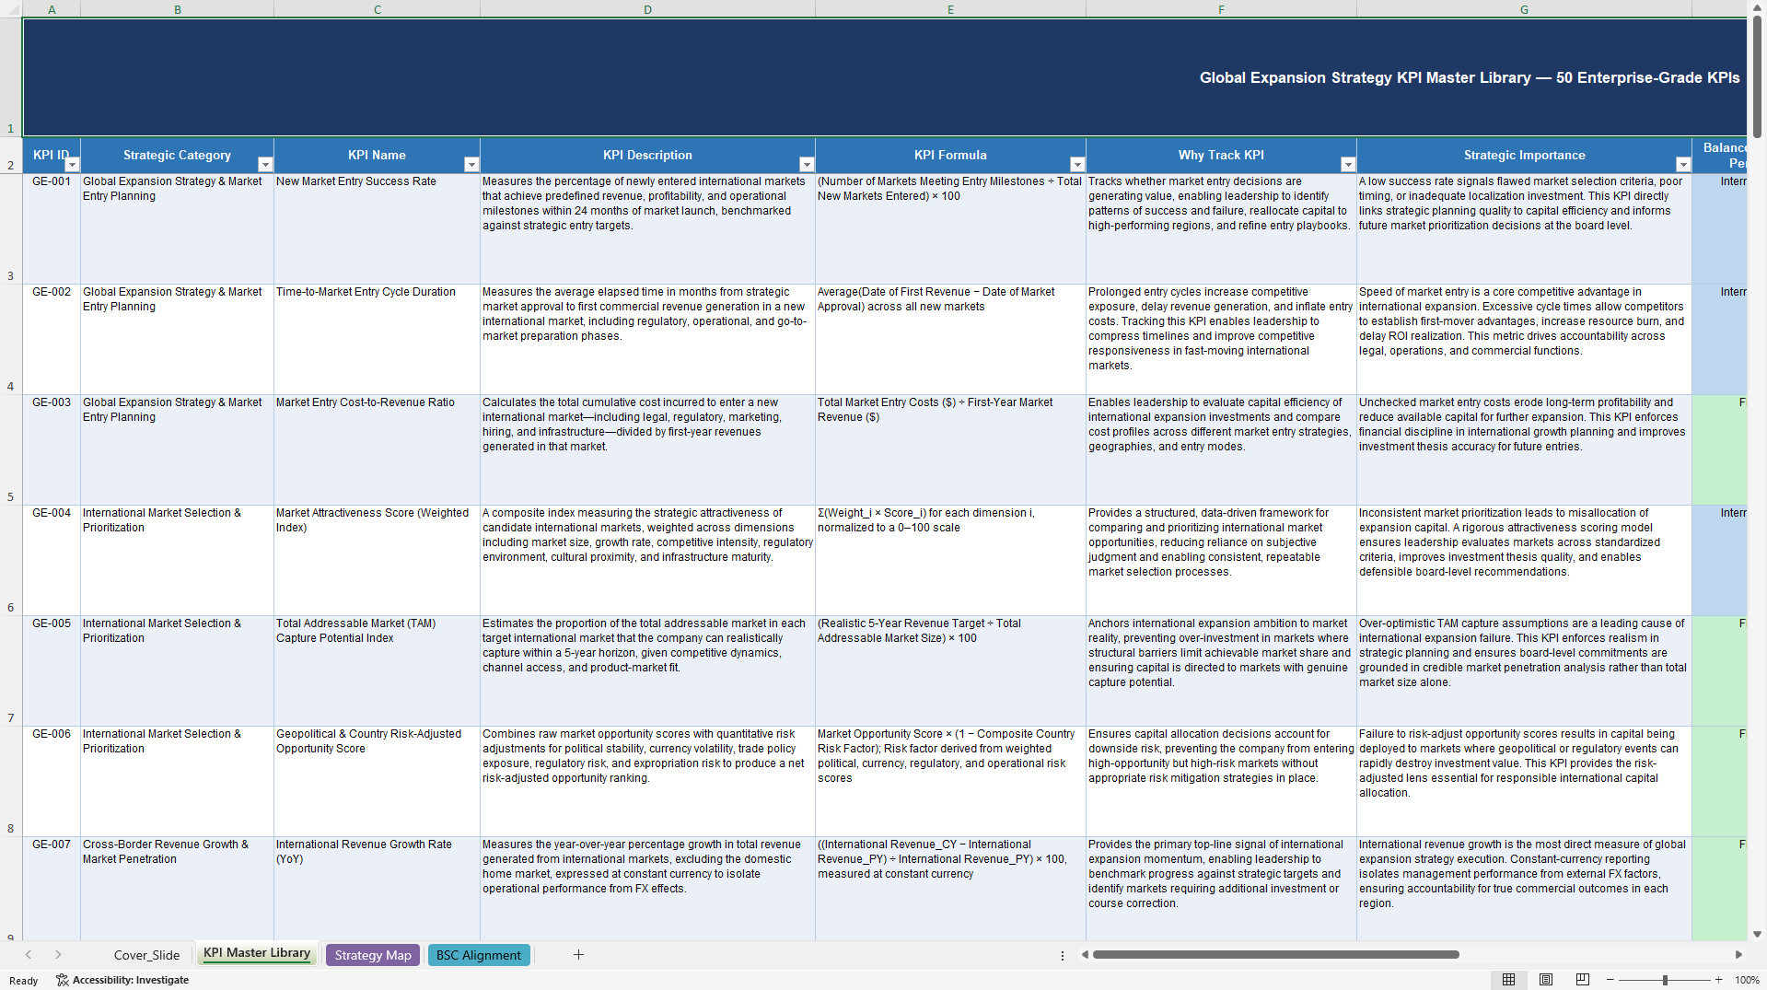Open the Strategic Importance filter dropdown
This screenshot has width=1767, height=990.
coord(1683,165)
